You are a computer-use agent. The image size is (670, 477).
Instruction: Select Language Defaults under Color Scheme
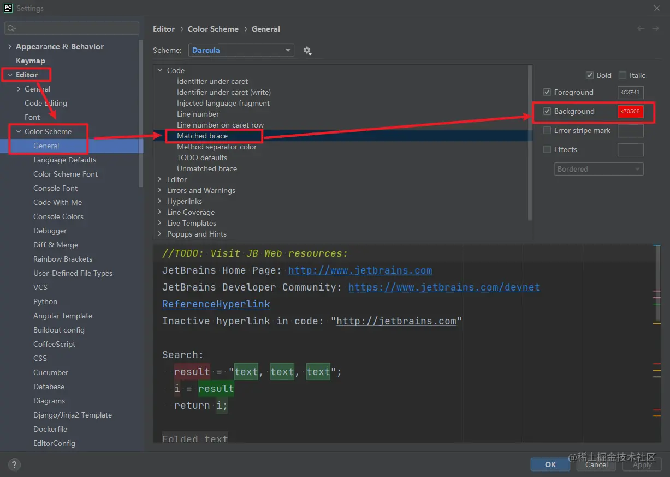point(64,160)
